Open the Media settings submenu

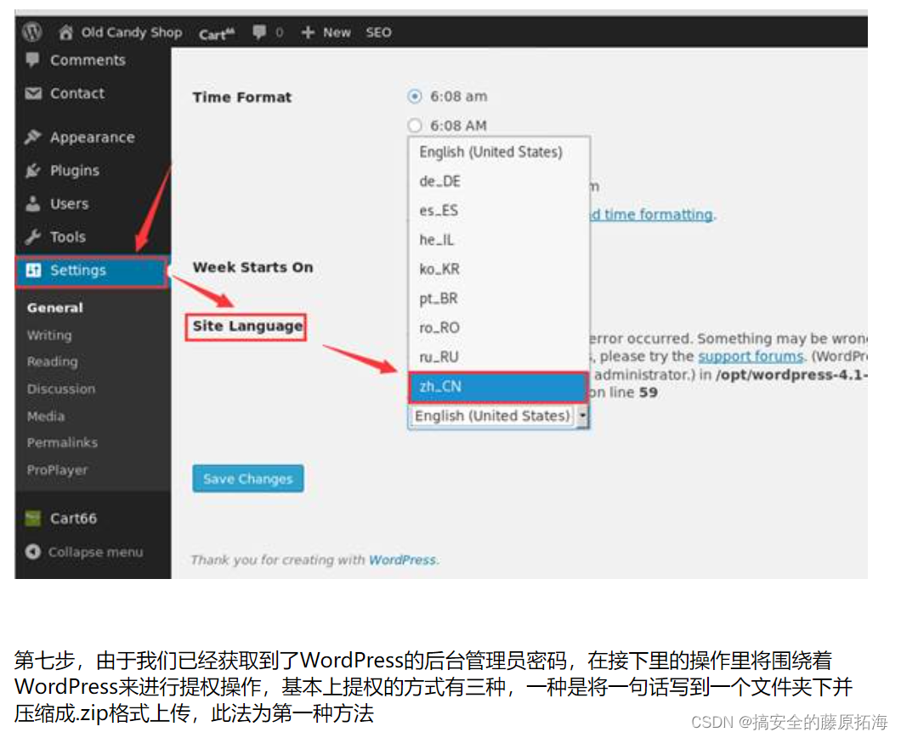tap(45, 416)
